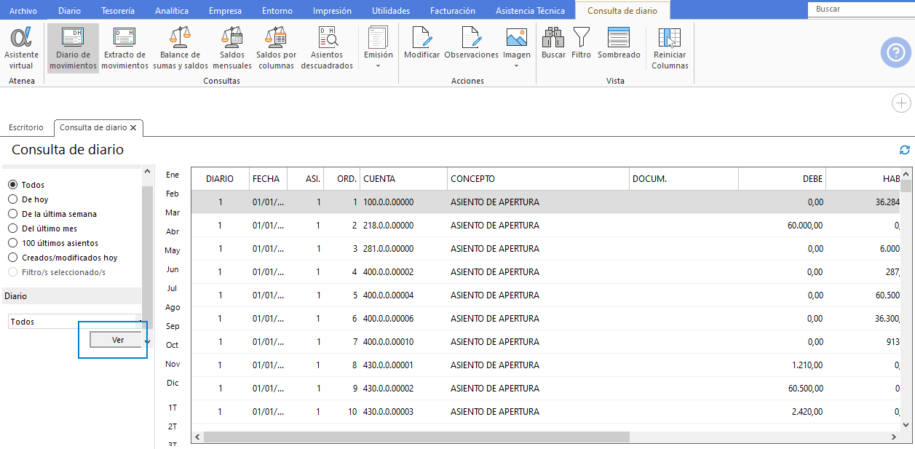
Task: Jump to month Ene
Action: tap(173, 175)
